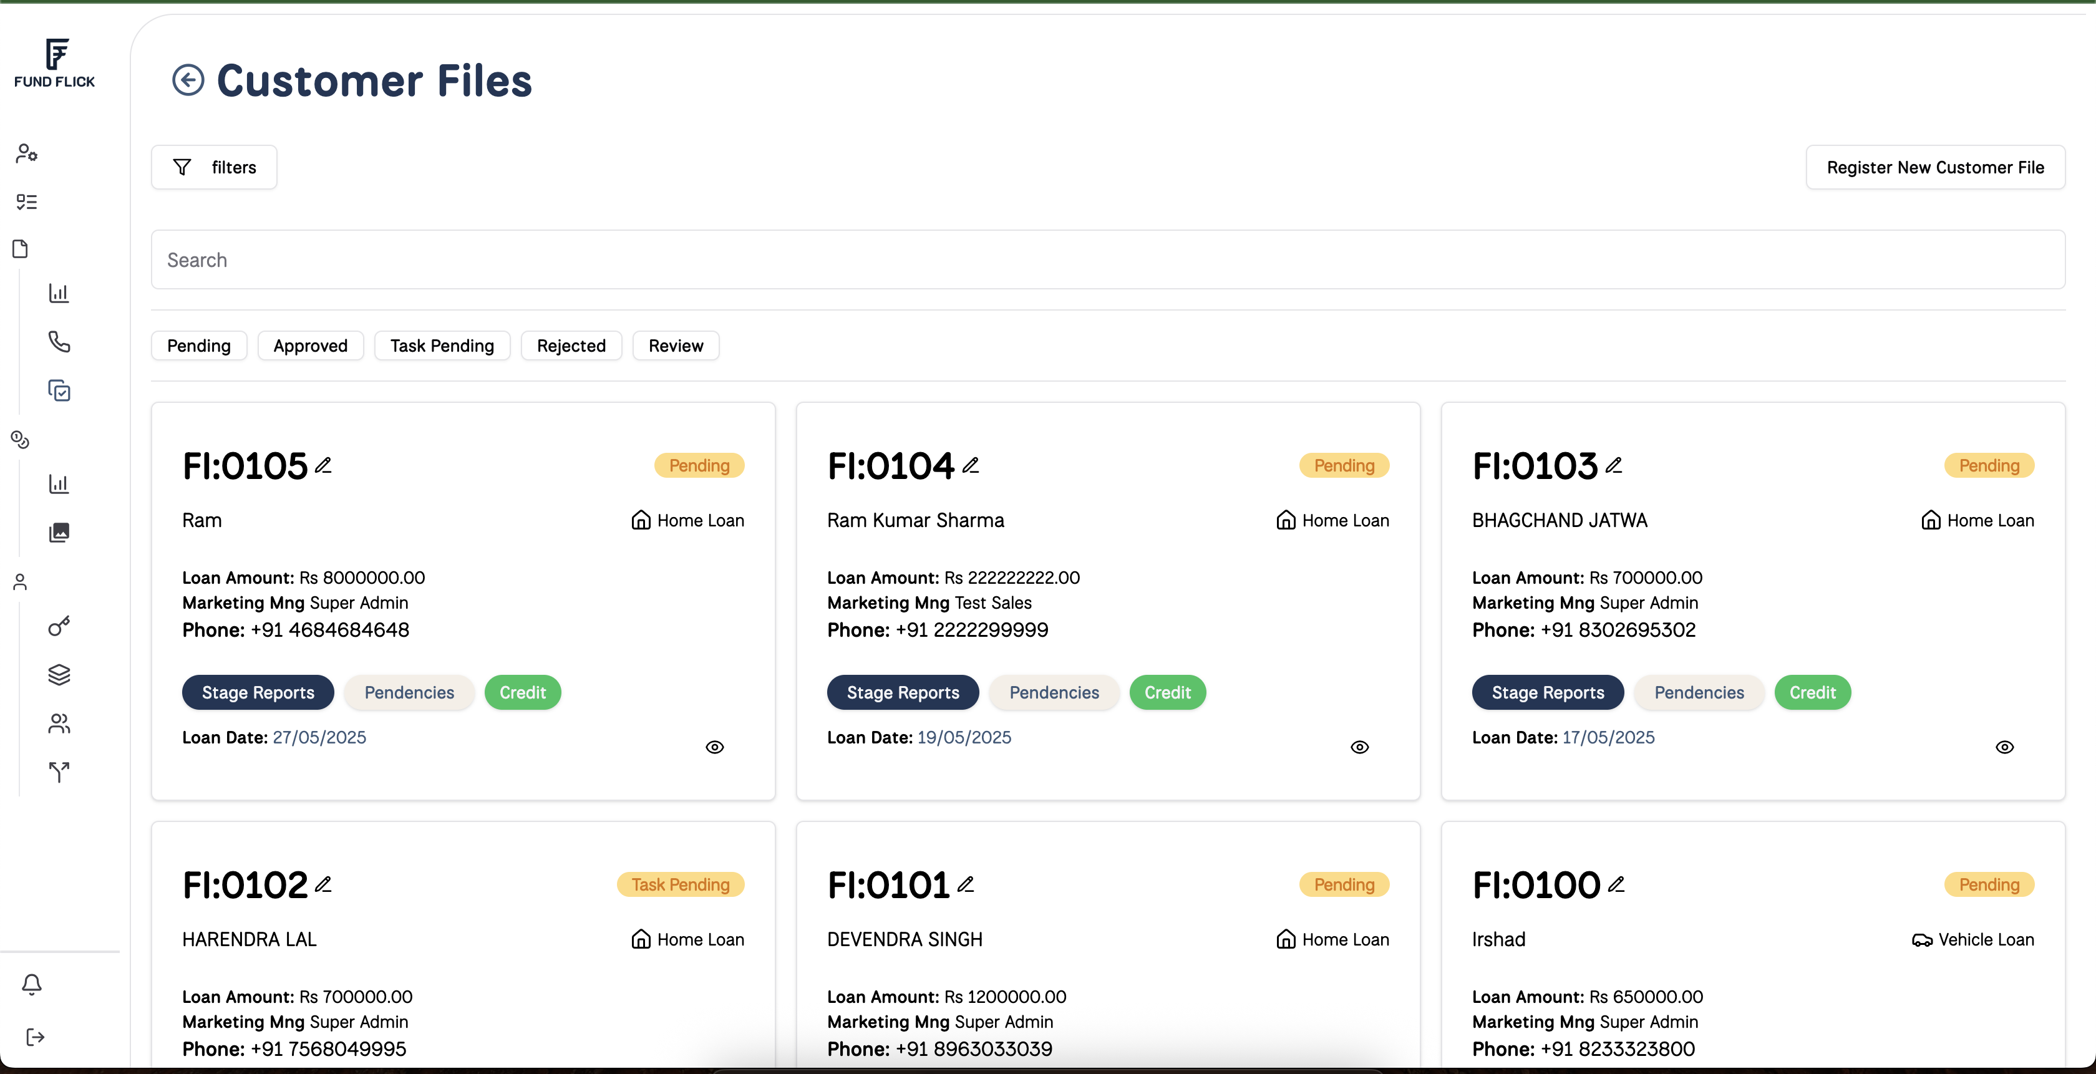Filter by Task Pending status tab
Image resolution: width=2096 pixels, height=1074 pixels.
442,346
